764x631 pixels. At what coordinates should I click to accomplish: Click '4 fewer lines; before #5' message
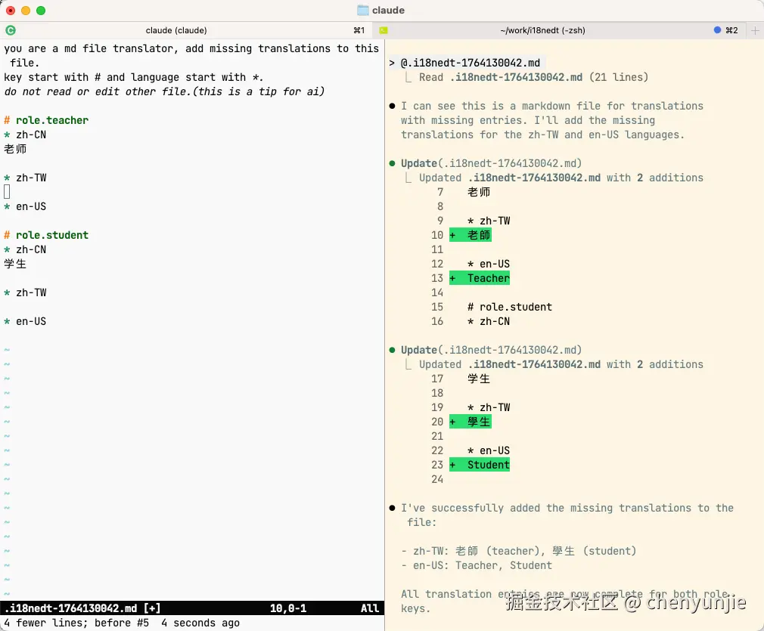76,623
